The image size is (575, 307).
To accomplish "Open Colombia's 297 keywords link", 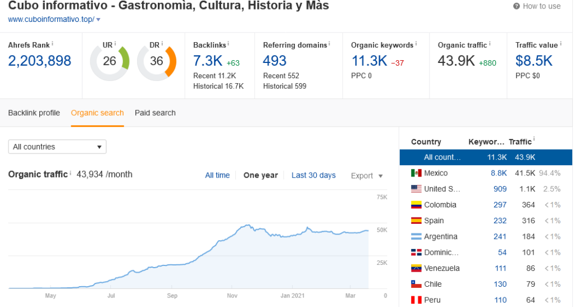I will tap(500, 205).
